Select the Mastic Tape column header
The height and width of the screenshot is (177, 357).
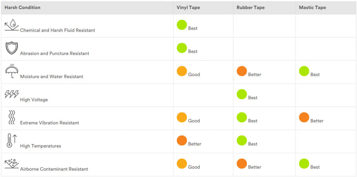click(312, 8)
